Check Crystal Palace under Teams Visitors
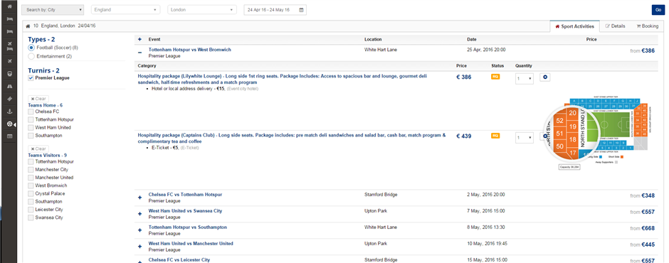Viewport: 669px width, 263px height. pos(31,193)
